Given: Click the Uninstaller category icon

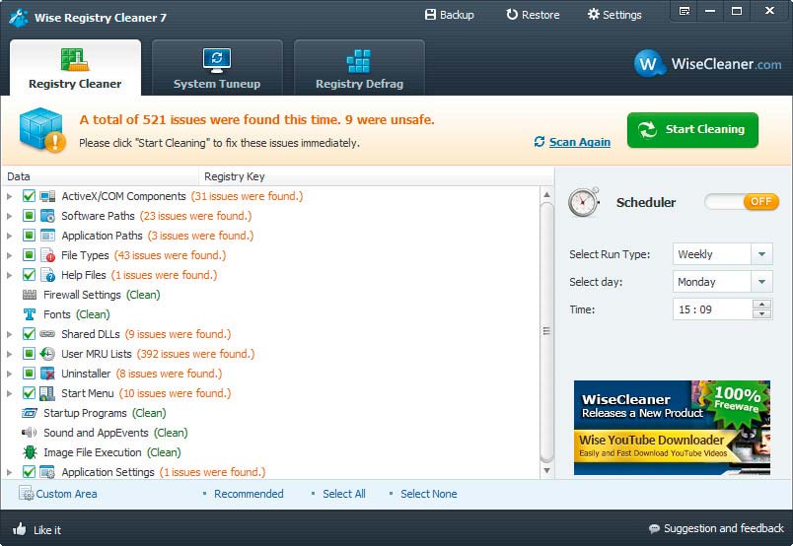Looking at the screenshot, I should tap(47, 374).
